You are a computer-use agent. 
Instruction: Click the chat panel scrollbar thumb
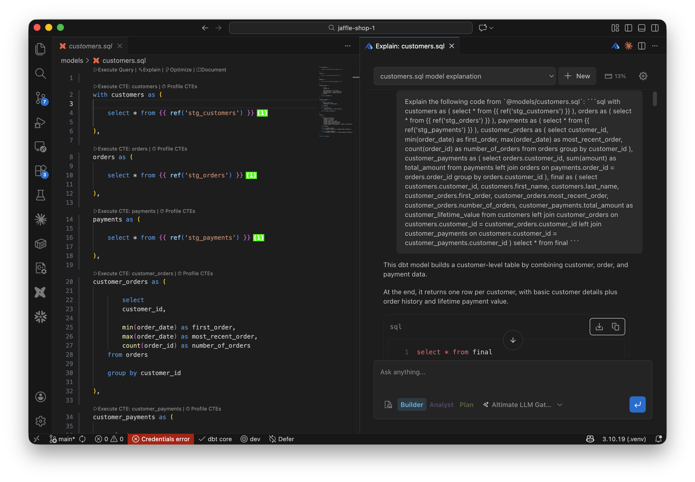tap(654, 99)
